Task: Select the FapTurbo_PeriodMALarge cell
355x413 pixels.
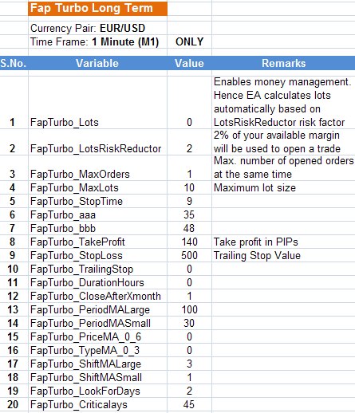Action: 97,309
